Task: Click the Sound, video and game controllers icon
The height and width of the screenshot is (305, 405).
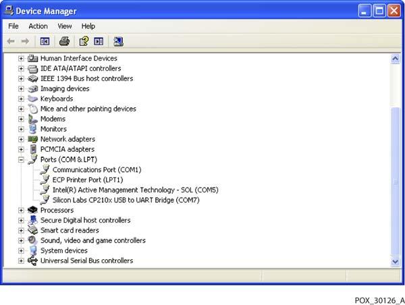Action: 32,240
